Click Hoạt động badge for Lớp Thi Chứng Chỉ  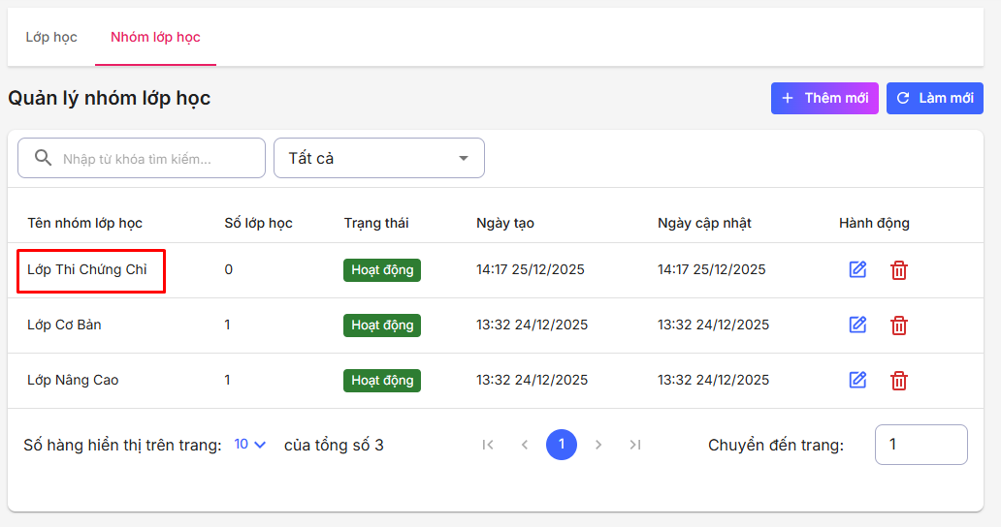point(382,270)
